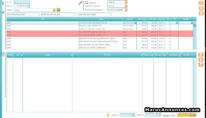The height and width of the screenshot is (118, 206).
Task: Select DSB DEPIWHITE LAIT ECLAIRCISSANT 200ML row
Action: pos(100,39)
